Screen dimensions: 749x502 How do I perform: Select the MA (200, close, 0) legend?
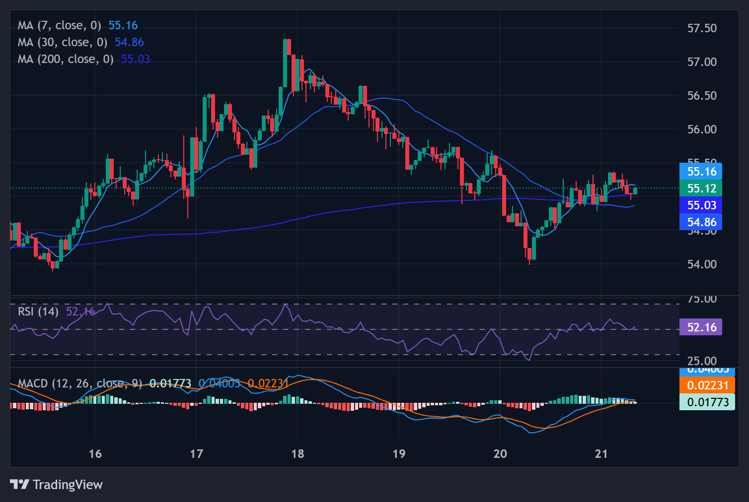66,59
